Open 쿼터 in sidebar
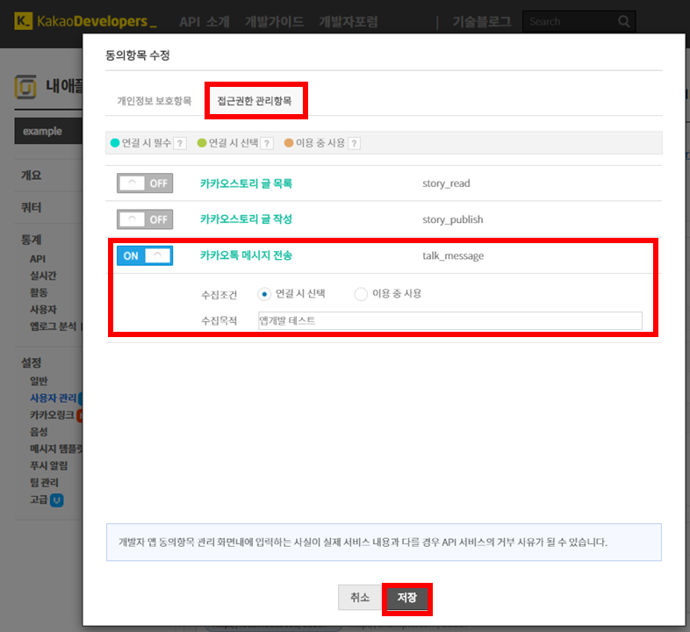The width and height of the screenshot is (690, 632). pyautogui.click(x=32, y=207)
